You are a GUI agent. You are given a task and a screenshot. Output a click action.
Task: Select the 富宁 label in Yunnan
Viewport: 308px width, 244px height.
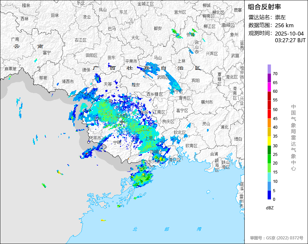47,53
